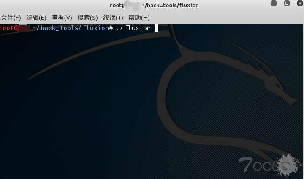Click the window title hack_tools/fluxion
The image size is (304, 179).
[173, 5]
